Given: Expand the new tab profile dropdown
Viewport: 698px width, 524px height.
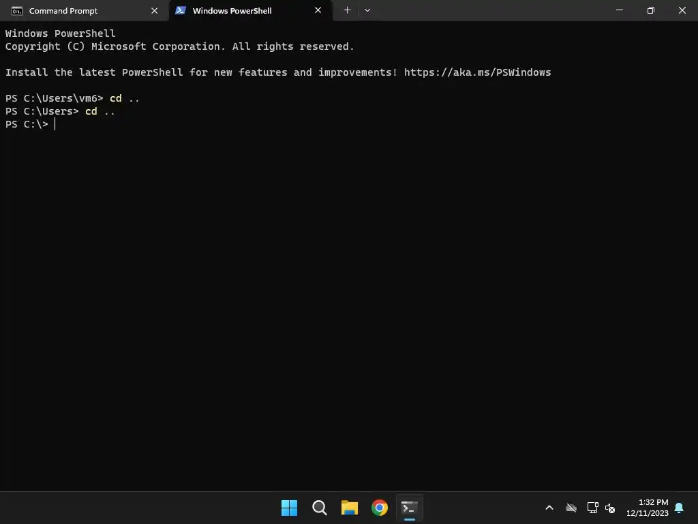Looking at the screenshot, I should [367, 10].
